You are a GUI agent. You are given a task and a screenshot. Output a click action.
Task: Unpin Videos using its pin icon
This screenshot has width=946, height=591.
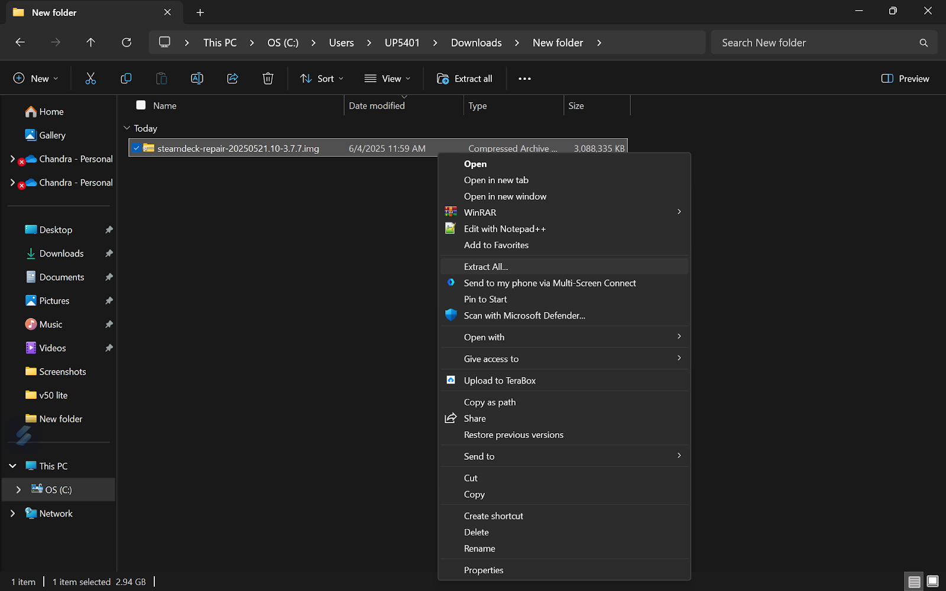click(x=109, y=348)
